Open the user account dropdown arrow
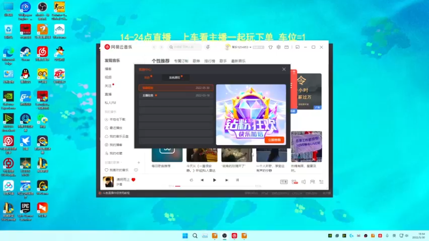429x241 pixels. tap(250, 47)
